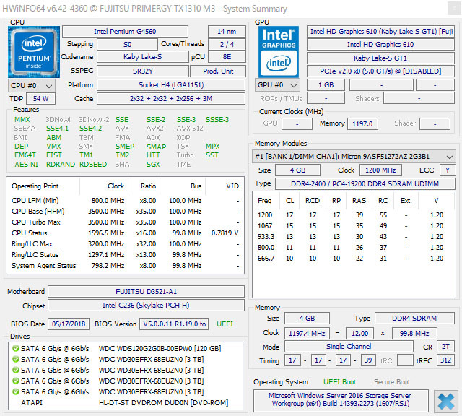Click the SGX feature flag
Image resolution: width=462 pixels, height=416 pixels.
pos(153,165)
